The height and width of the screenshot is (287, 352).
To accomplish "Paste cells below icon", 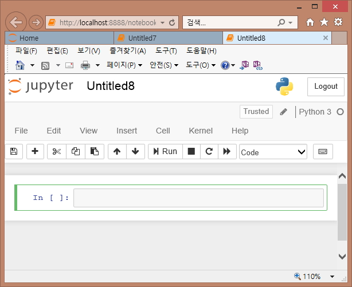I will 95,151.
